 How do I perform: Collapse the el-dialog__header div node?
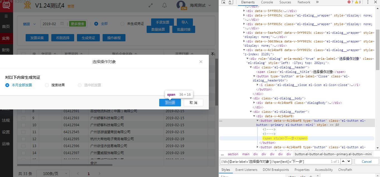(251, 67)
